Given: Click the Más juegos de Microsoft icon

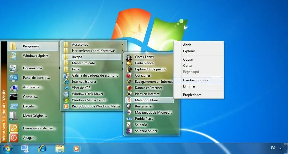Looking at the screenshot, I should pyautogui.click(x=129, y=112).
